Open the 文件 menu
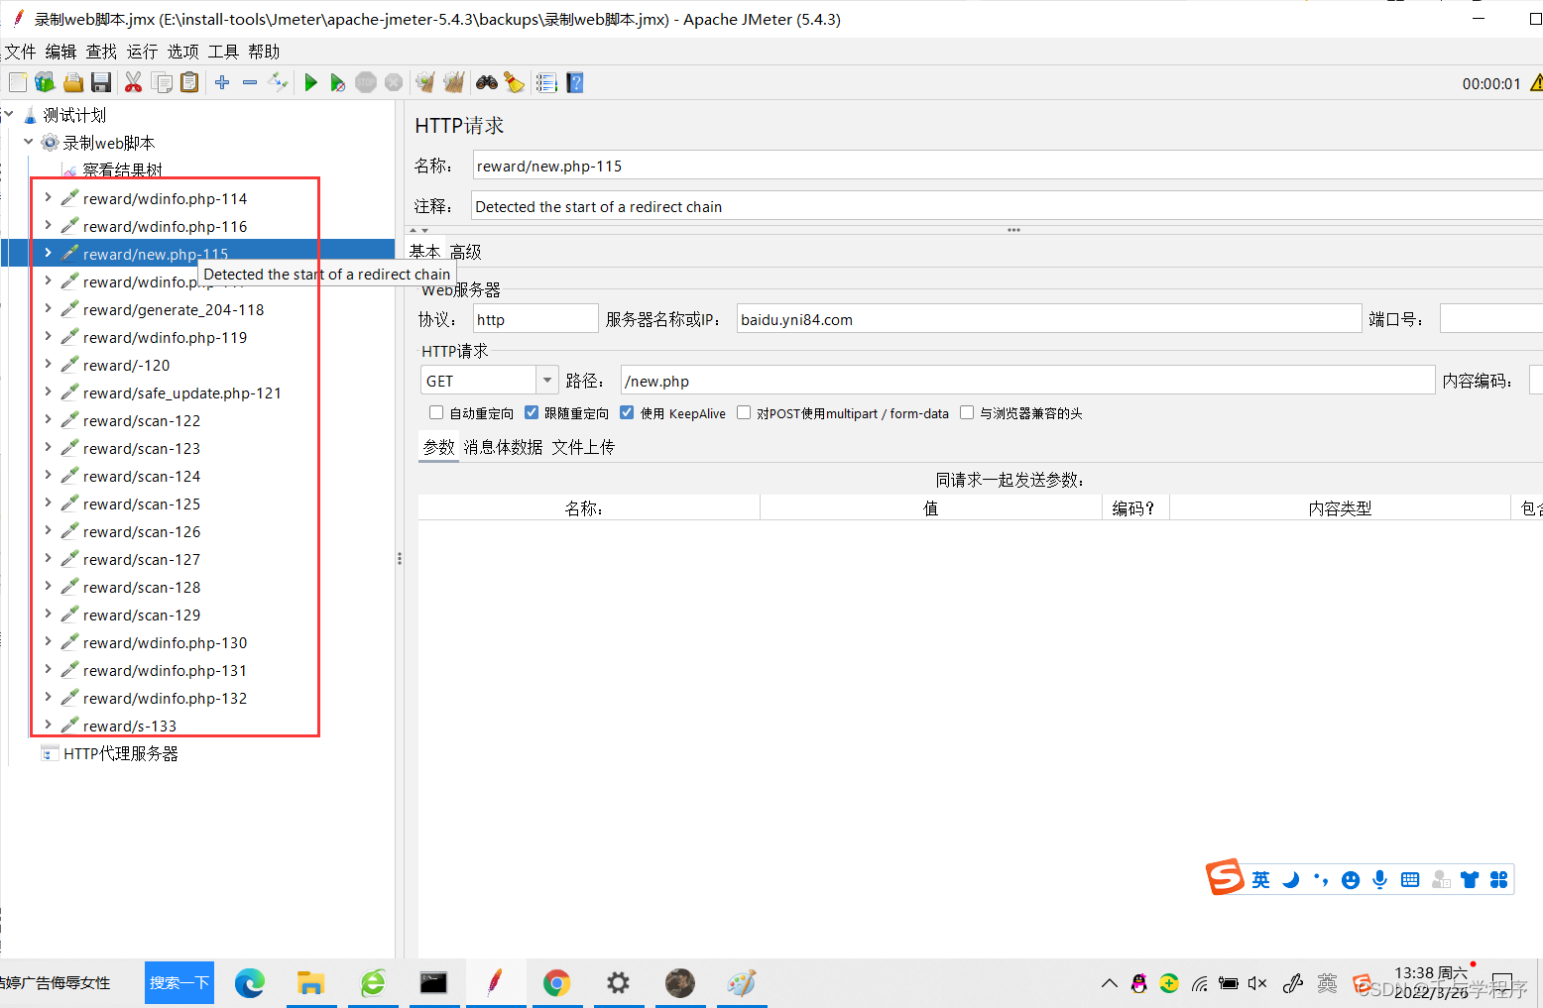Viewport: 1543px width, 1008px height. 20,52
